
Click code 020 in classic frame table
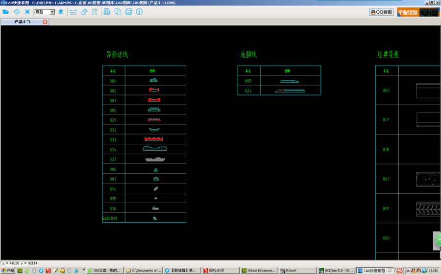[x=386, y=238]
